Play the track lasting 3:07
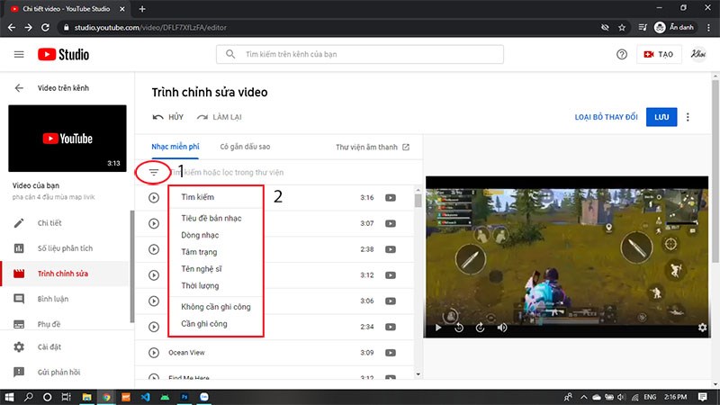Viewport: 720px width, 405px height. [154, 223]
